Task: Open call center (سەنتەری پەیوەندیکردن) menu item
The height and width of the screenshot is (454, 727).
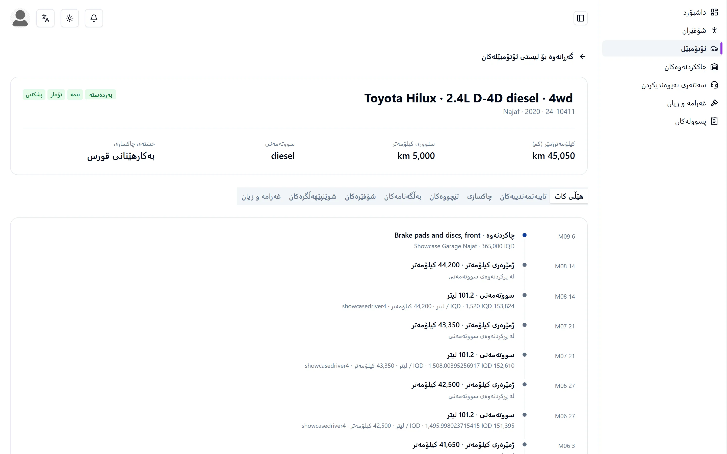Action: point(662,85)
